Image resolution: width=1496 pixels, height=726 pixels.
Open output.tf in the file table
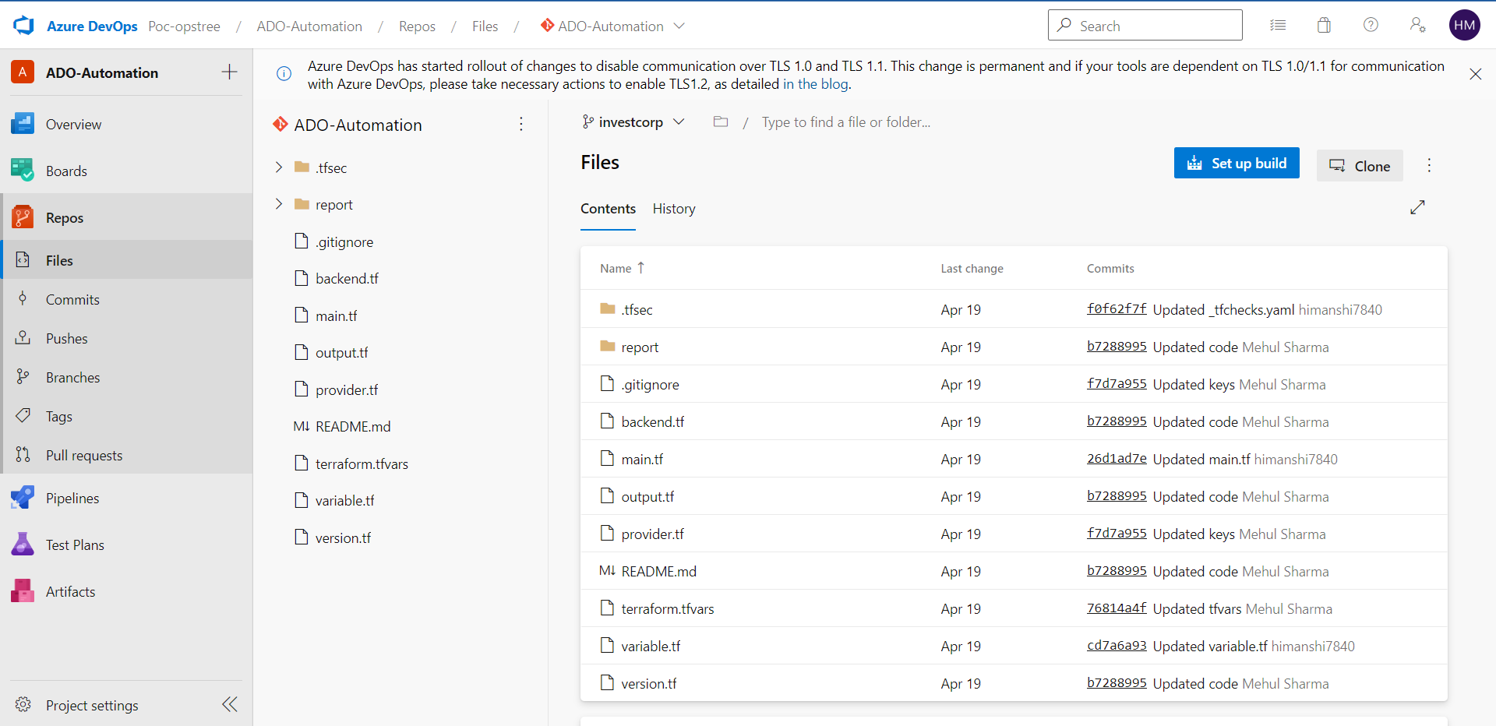click(x=647, y=496)
